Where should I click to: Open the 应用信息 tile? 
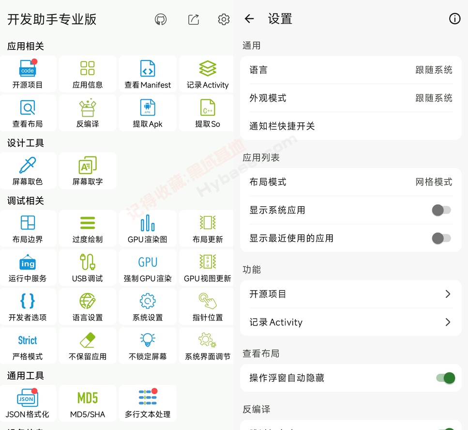pyautogui.click(x=88, y=74)
